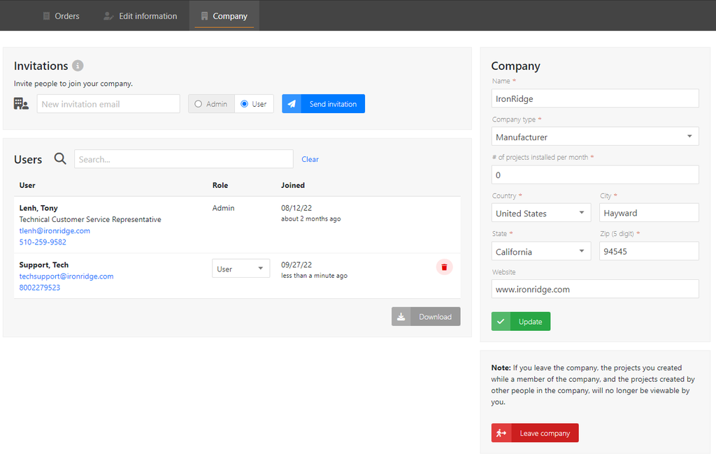Click the magnifying glass search icon
716x458 pixels.
pos(60,159)
